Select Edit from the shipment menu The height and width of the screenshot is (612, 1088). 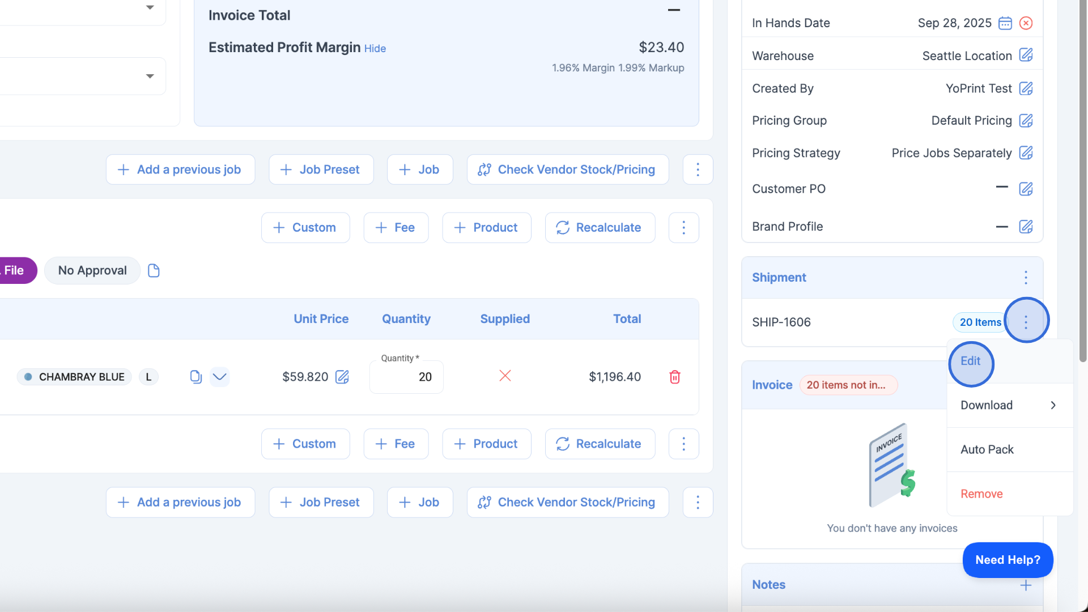(971, 362)
